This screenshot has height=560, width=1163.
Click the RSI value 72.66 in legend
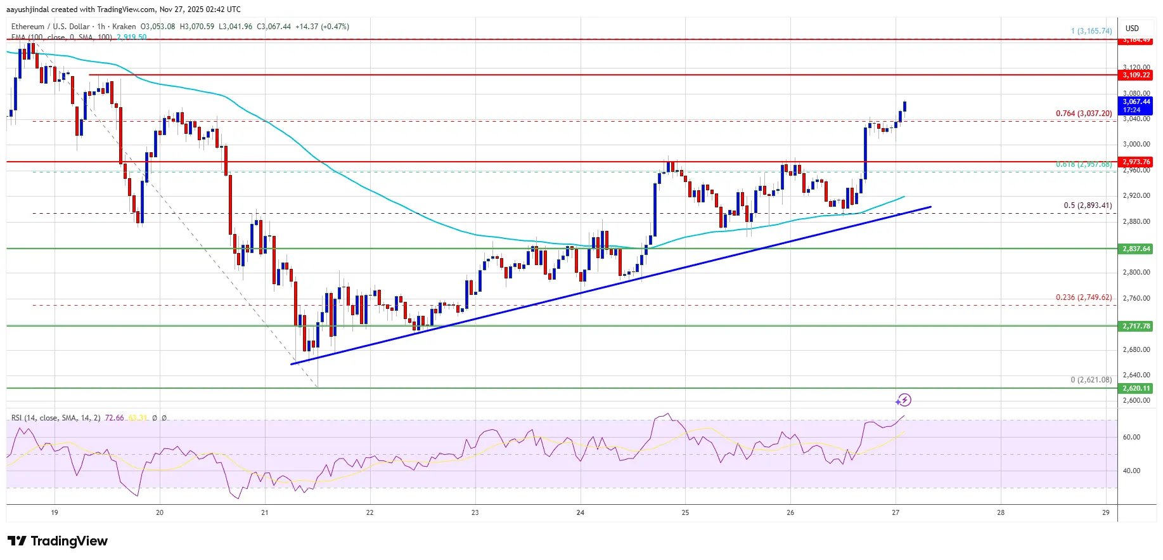[115, 418]
